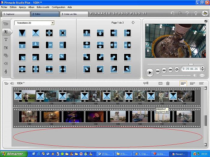
Task: Toggle the DVD preview mode button
Action: point(202,75)
